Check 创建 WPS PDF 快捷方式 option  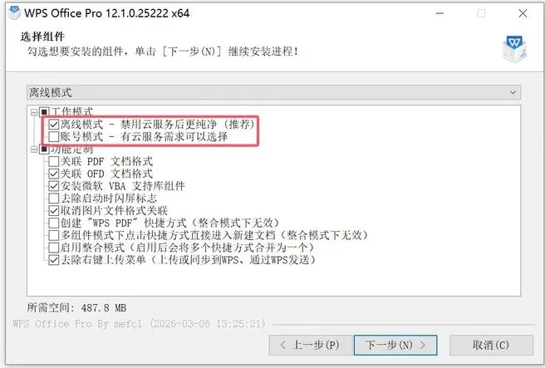(53, 223)
